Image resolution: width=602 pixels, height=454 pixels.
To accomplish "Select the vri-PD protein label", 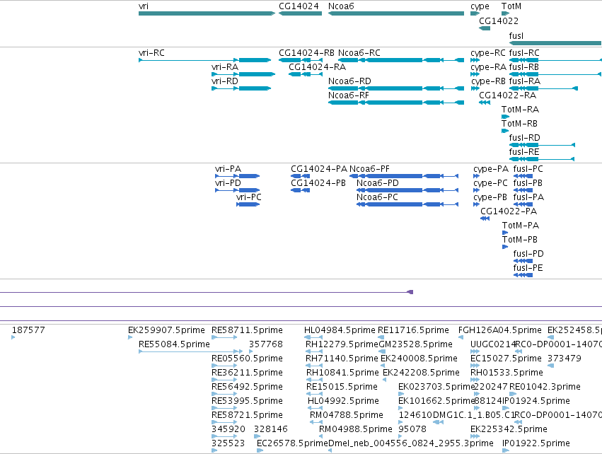I will pos(228,182).
